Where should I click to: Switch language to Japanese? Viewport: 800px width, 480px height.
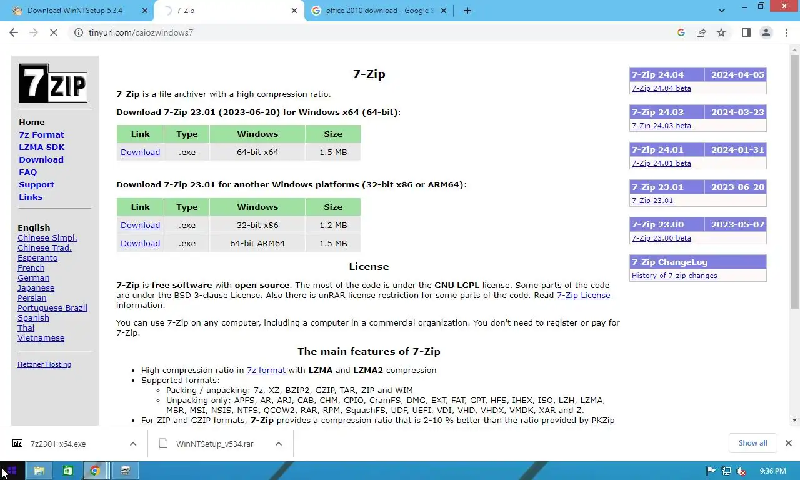(36, 287)
